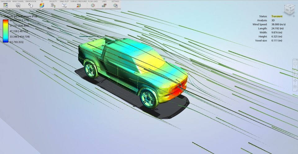Open the Simulation tool icon
This screenshot has width=298, height=154.
click(x=6, y=5)
